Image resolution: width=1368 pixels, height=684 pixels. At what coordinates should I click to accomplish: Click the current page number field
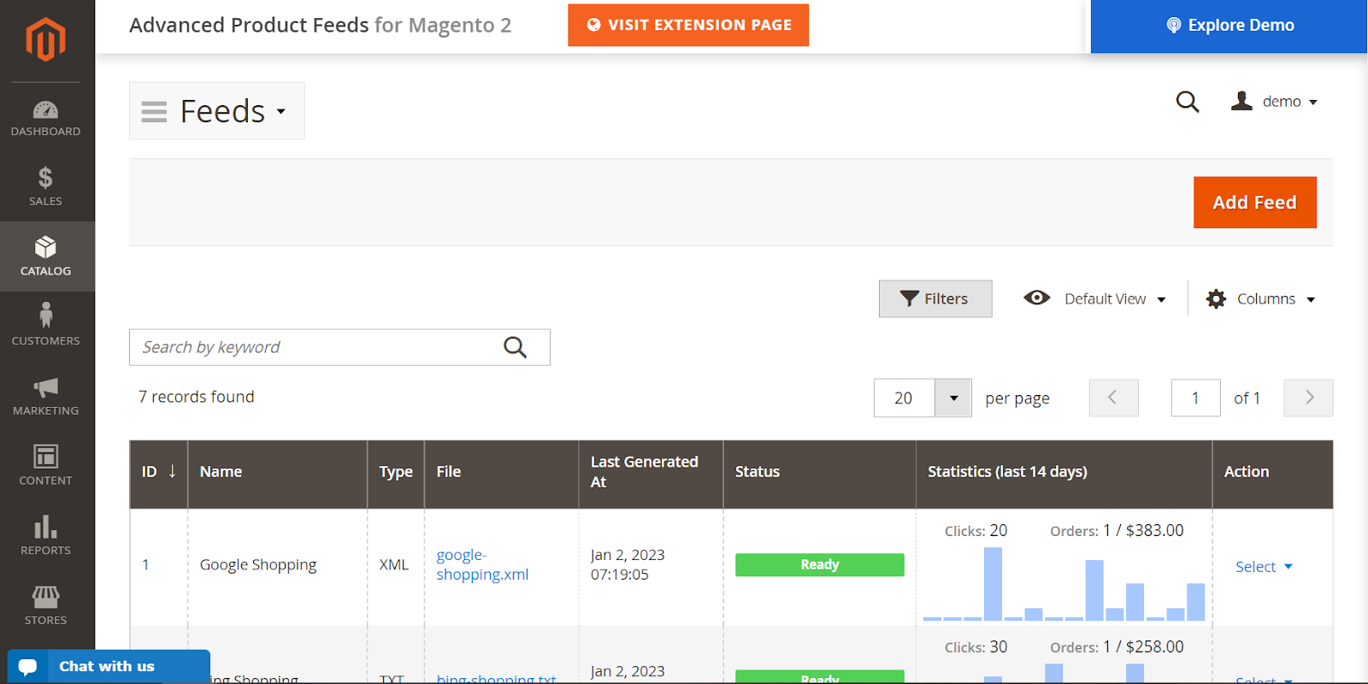[x=1195, y=398]
